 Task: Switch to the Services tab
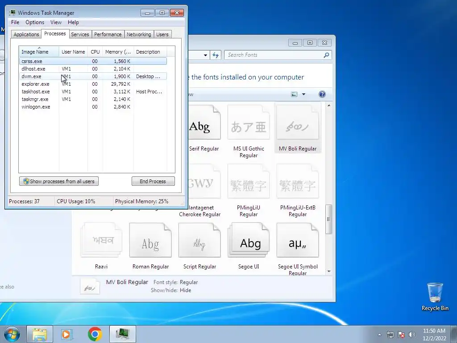80,34
